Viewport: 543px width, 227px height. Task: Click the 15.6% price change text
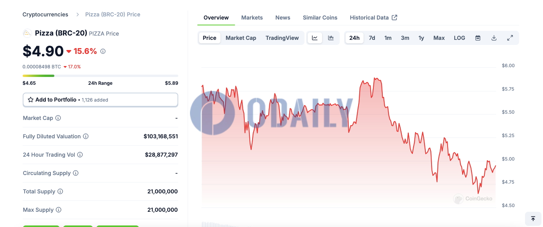click(85, 51)
